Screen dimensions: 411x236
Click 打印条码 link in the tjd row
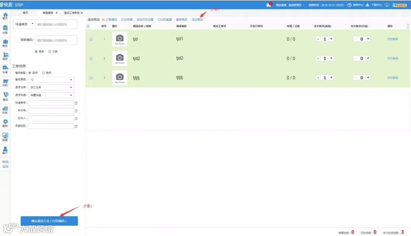tap(393, 39)
